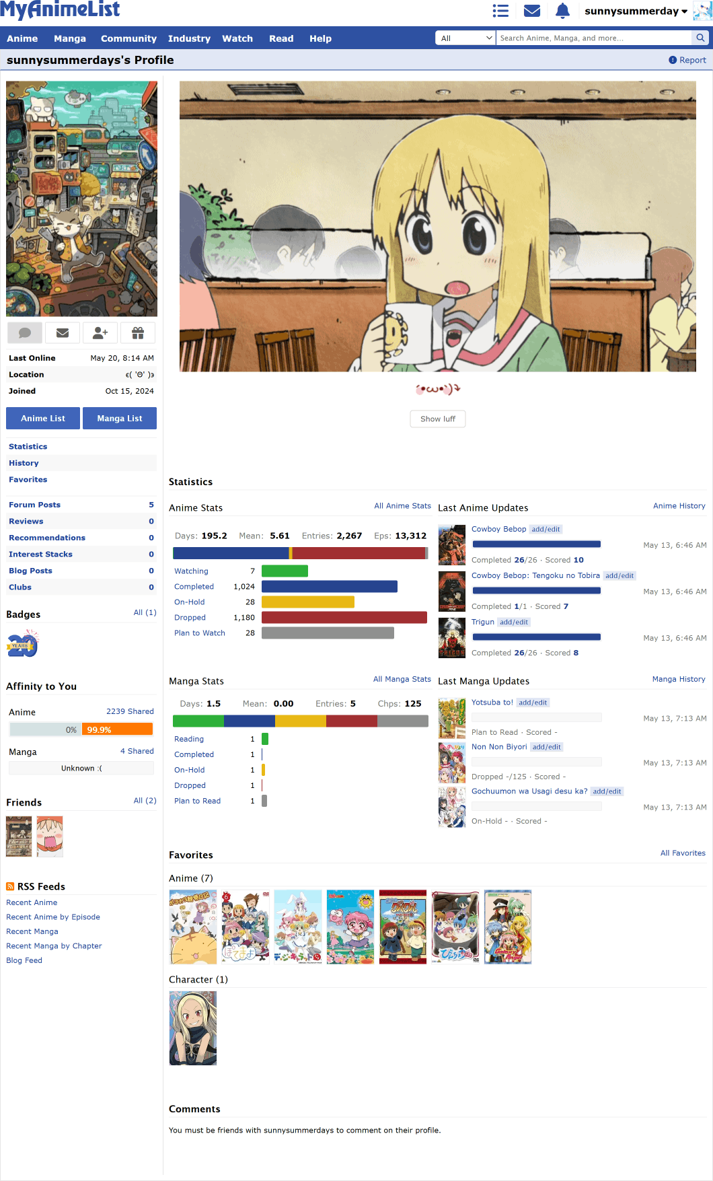The width and height of the screenshot is (713, 1181).
Task: Open the first friend avatar
Action: click(x=19, y=836)
